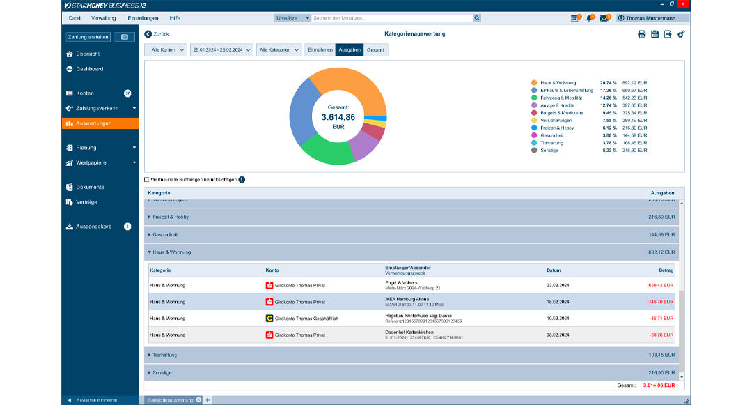The width and height of the screenshot is (752, 405).
Task: Click into the Umsätze search field
Action: coord(391,18)
